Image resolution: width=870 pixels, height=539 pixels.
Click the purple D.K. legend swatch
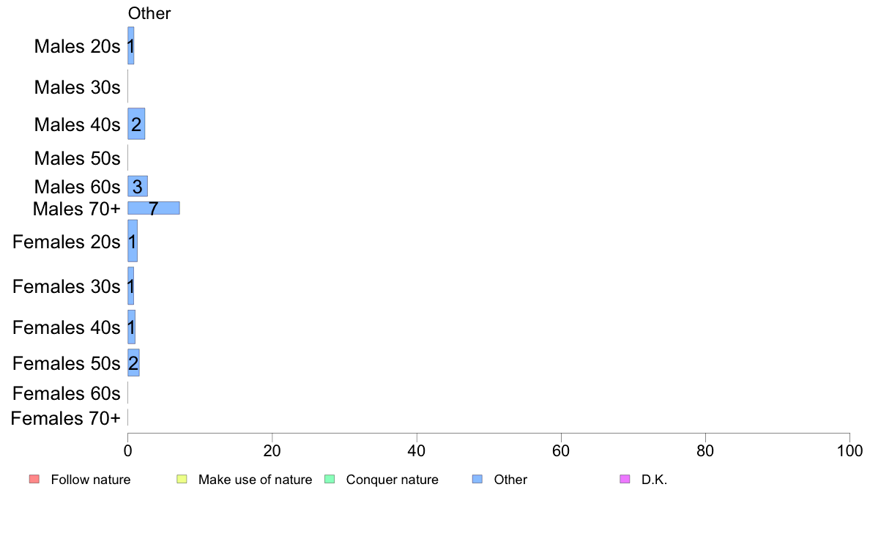(x=625, y=479)
